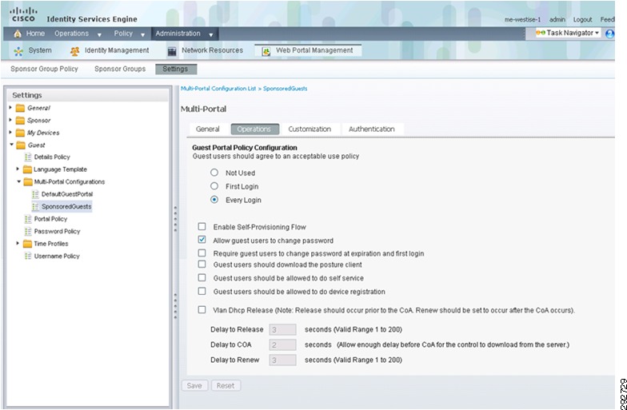627x410 pixels.
Task: Click the Logout link
Action: pyautogui.click(x=582, y=19)
